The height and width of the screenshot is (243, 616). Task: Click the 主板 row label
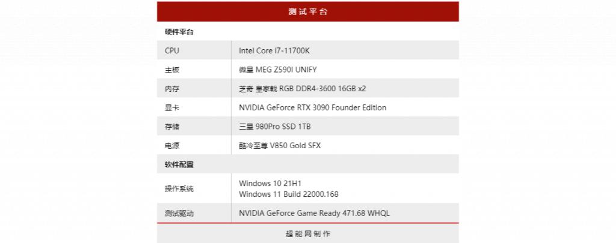(171, 70)
